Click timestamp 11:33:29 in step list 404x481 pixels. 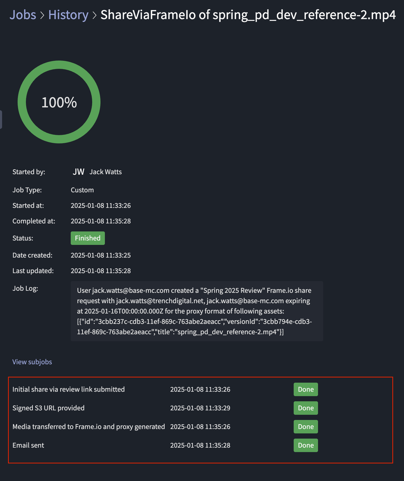click(200, 408)
